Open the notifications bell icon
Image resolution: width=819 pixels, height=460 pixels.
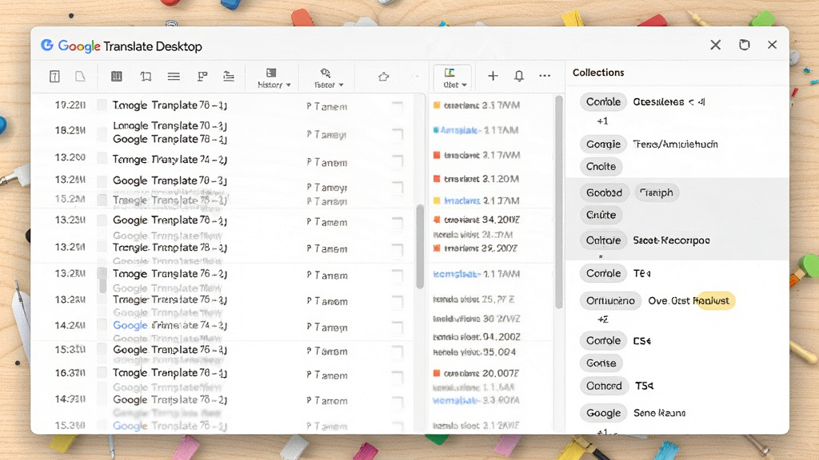[518, 76]
